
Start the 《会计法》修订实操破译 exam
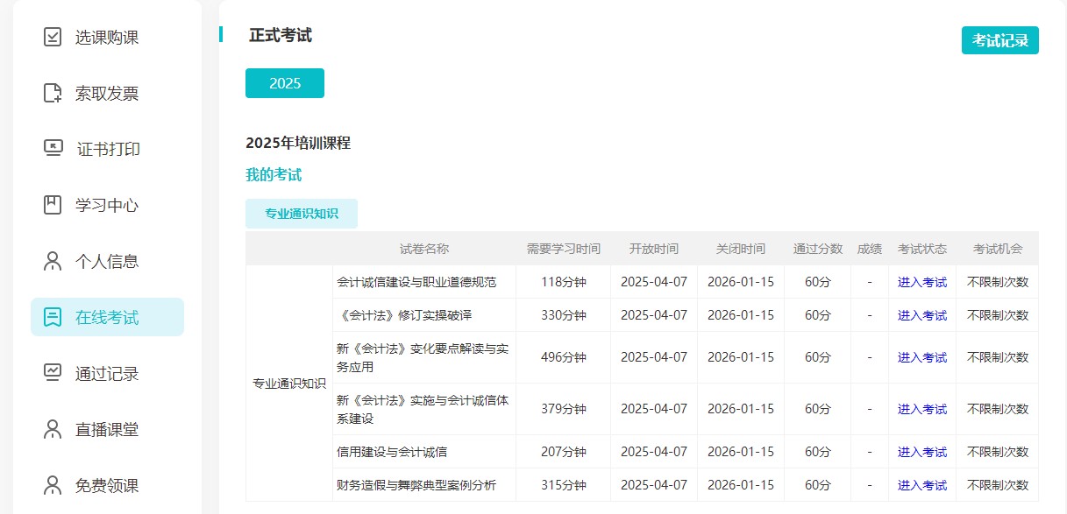(x=921, y=314)
